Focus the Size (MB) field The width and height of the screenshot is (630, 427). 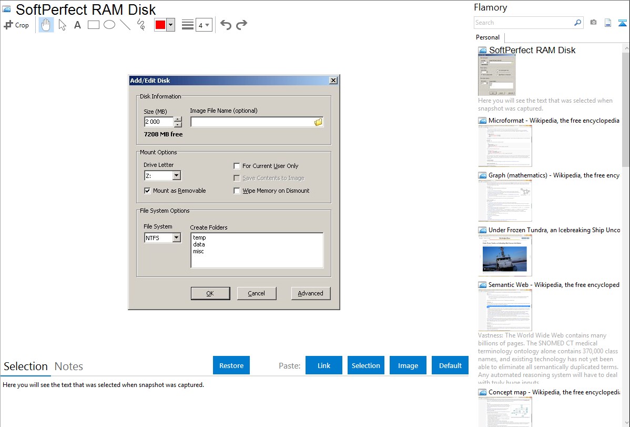pyautogui.click(x=159, y=122)
